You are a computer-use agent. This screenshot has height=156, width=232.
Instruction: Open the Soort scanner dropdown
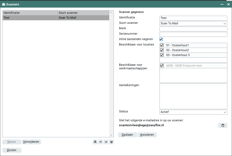[x=193, y=24]
